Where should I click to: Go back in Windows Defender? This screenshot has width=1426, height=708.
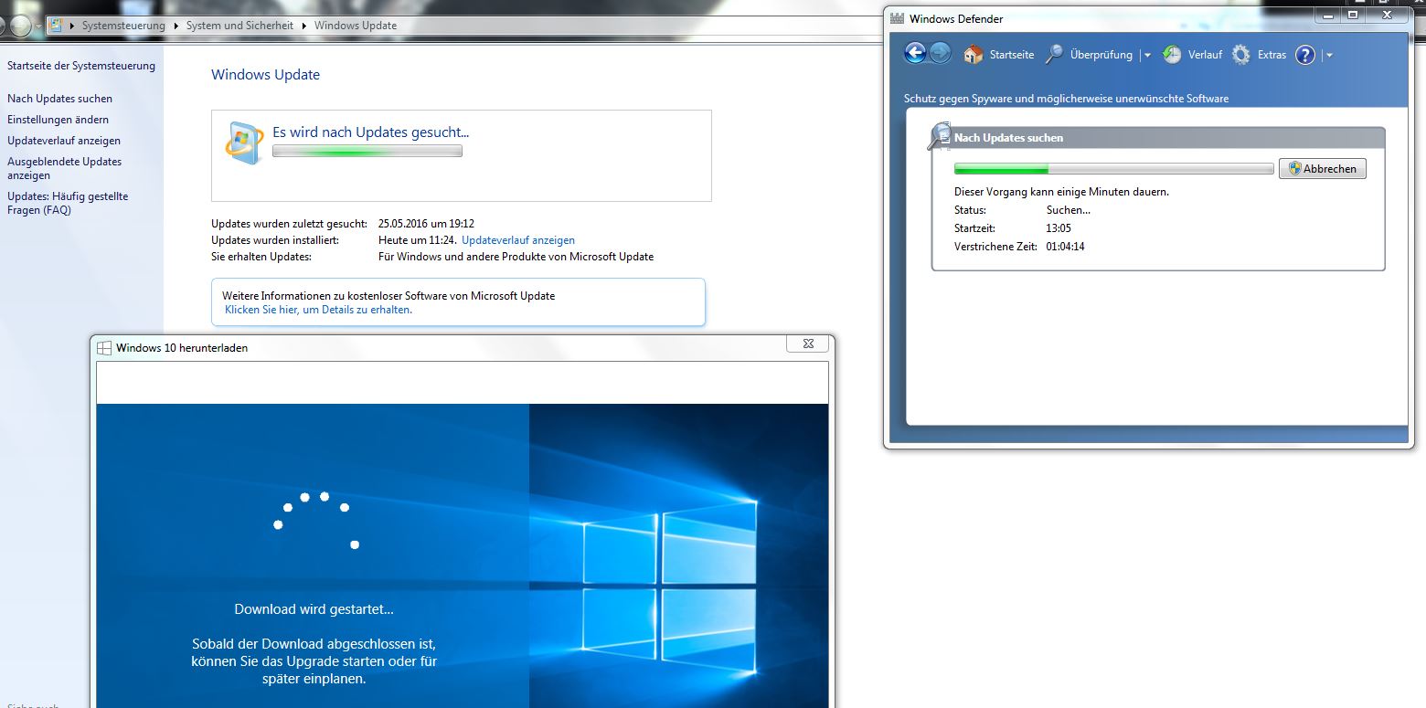915,53
